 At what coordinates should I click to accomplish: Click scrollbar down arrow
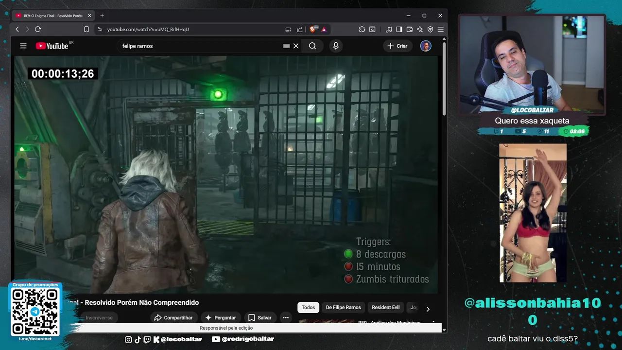point(444,329)
